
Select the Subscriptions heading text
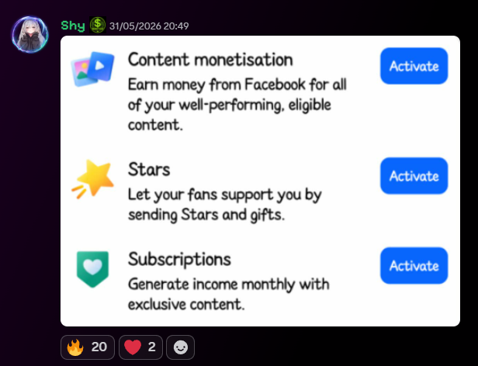179,260
